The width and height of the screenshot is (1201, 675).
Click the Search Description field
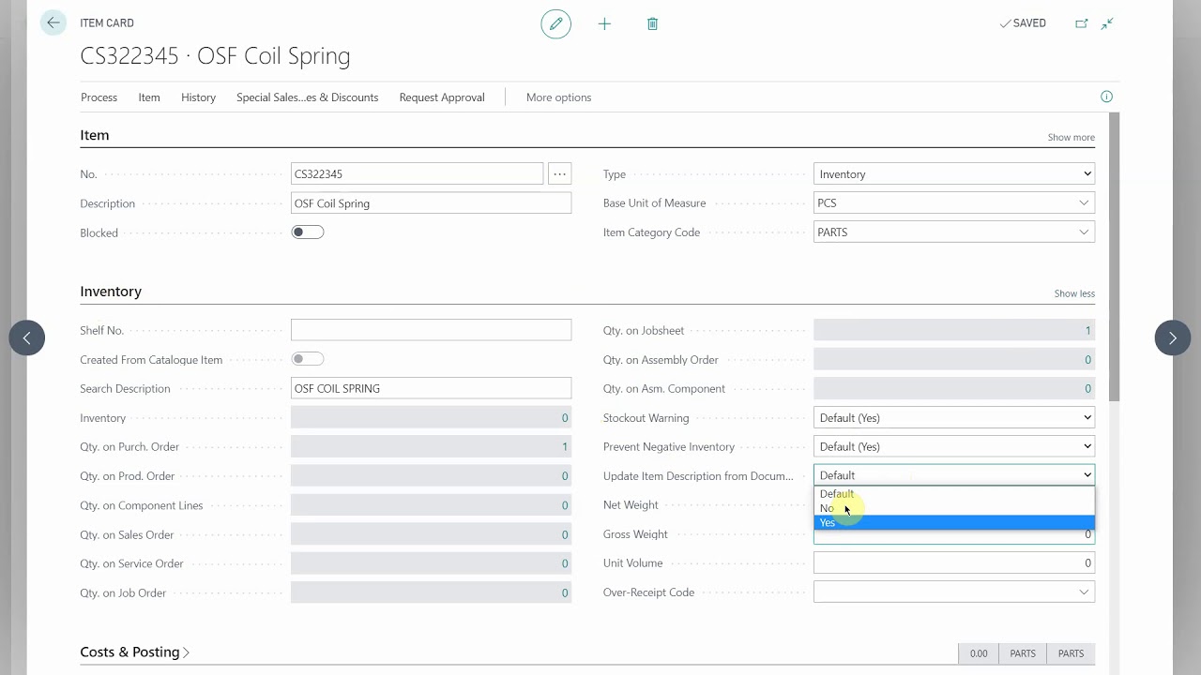[x=431, y=388]
